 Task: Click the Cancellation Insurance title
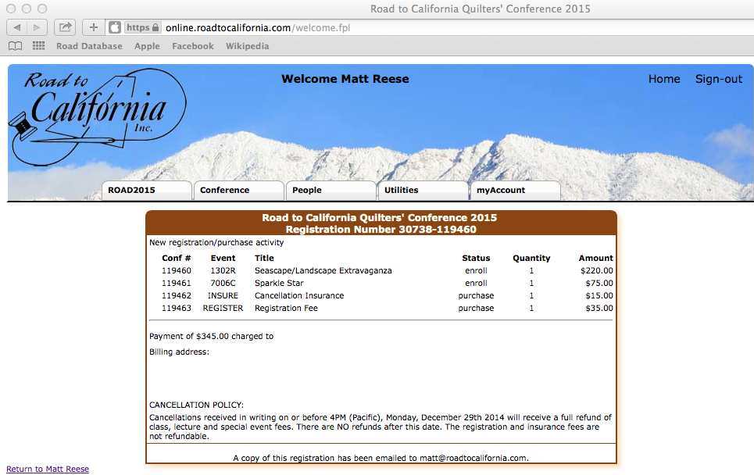click(x=299, y=295)
